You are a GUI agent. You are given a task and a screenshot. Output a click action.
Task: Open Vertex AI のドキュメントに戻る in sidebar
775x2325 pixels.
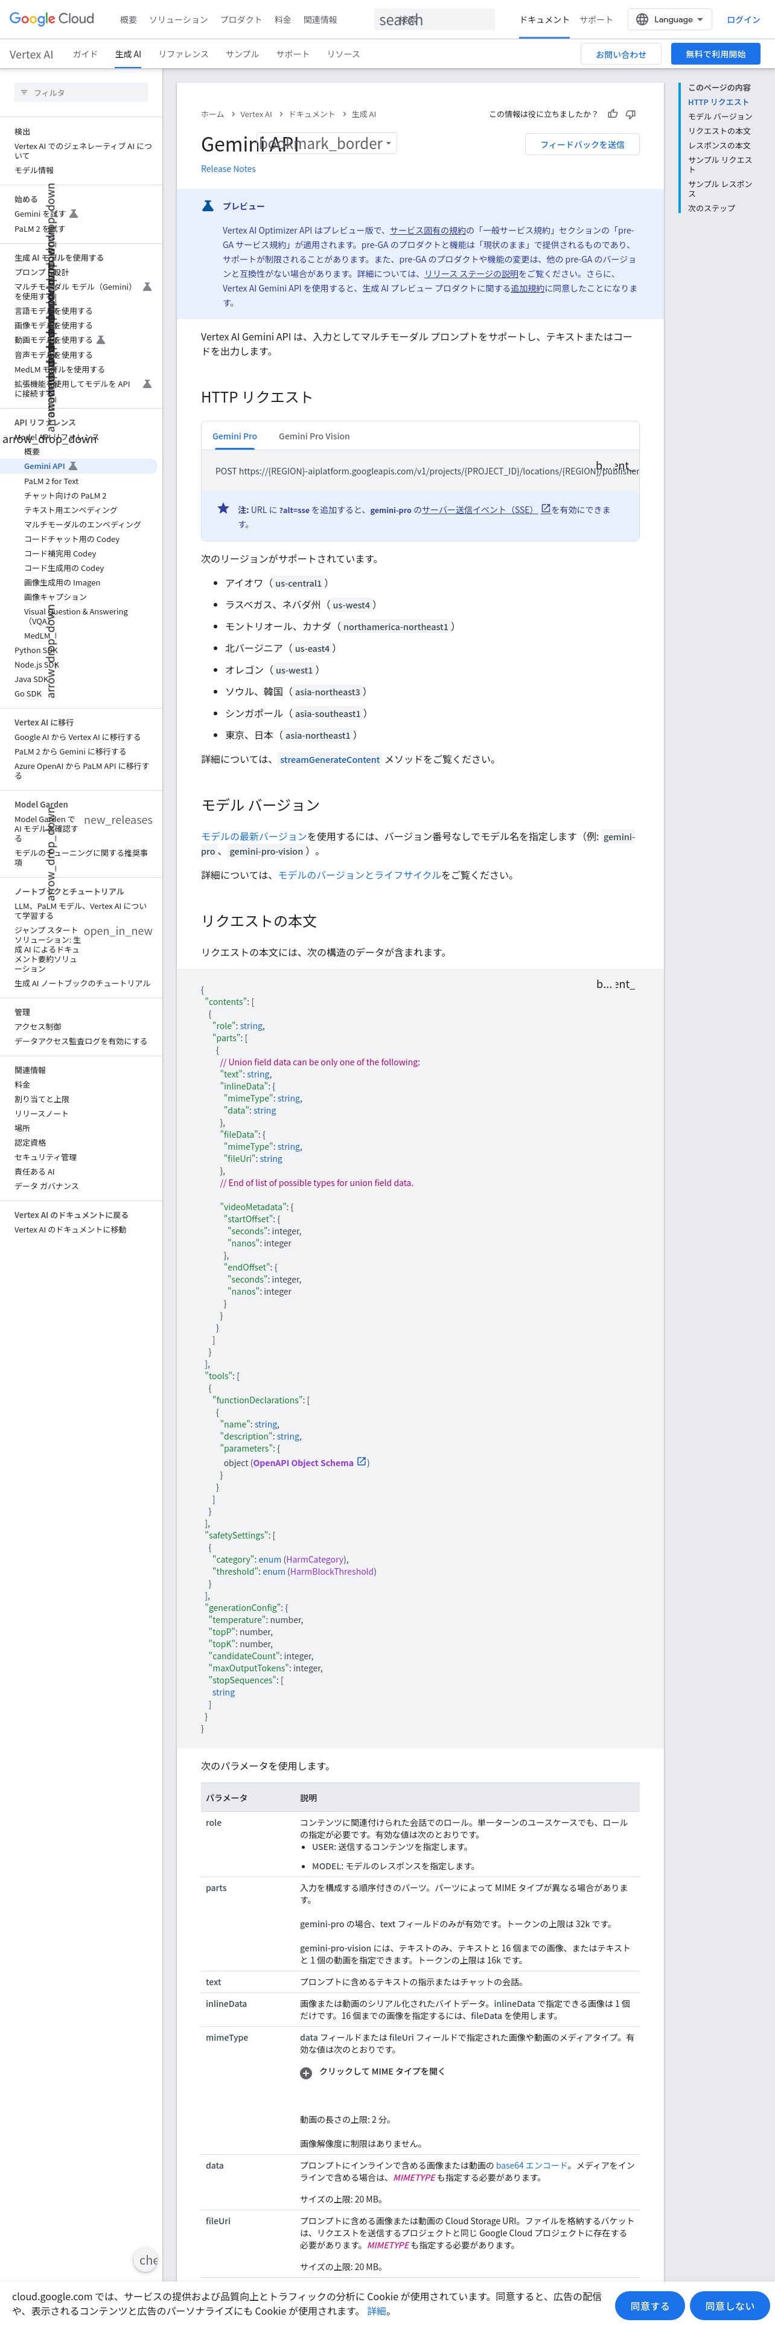coord(71,1215)
